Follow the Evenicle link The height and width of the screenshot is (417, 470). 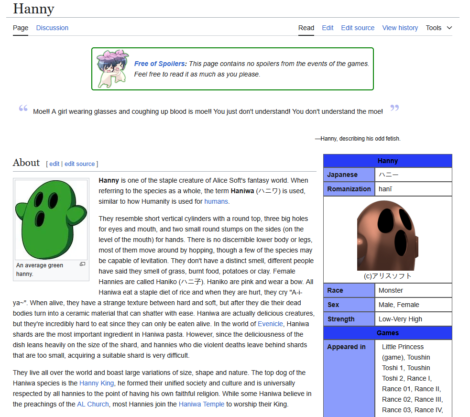click(270, 324)
